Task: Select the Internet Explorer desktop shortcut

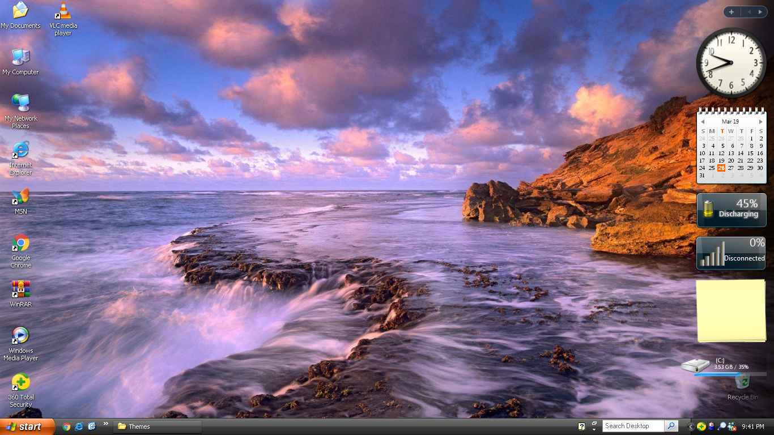Action: (20, 158)
